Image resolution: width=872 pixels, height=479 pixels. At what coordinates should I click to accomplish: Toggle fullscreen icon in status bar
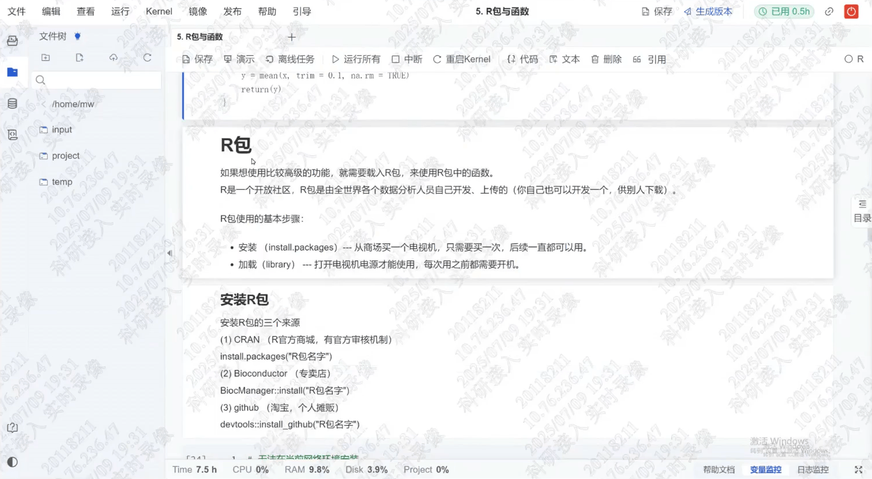click(x=858, y=470)
